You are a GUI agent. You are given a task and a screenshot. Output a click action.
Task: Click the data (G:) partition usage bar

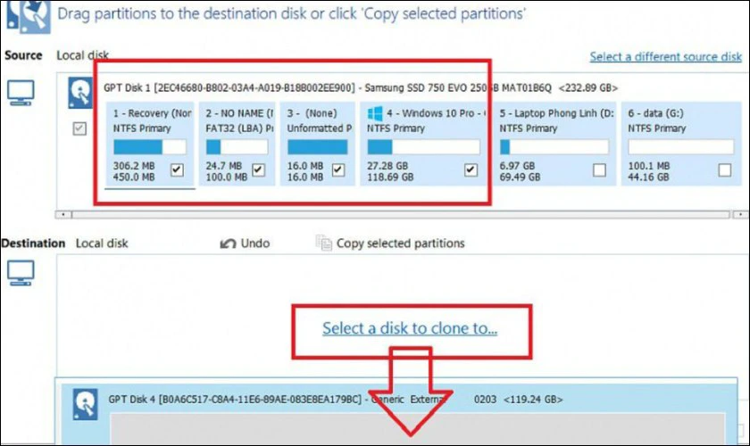(680, 147)
